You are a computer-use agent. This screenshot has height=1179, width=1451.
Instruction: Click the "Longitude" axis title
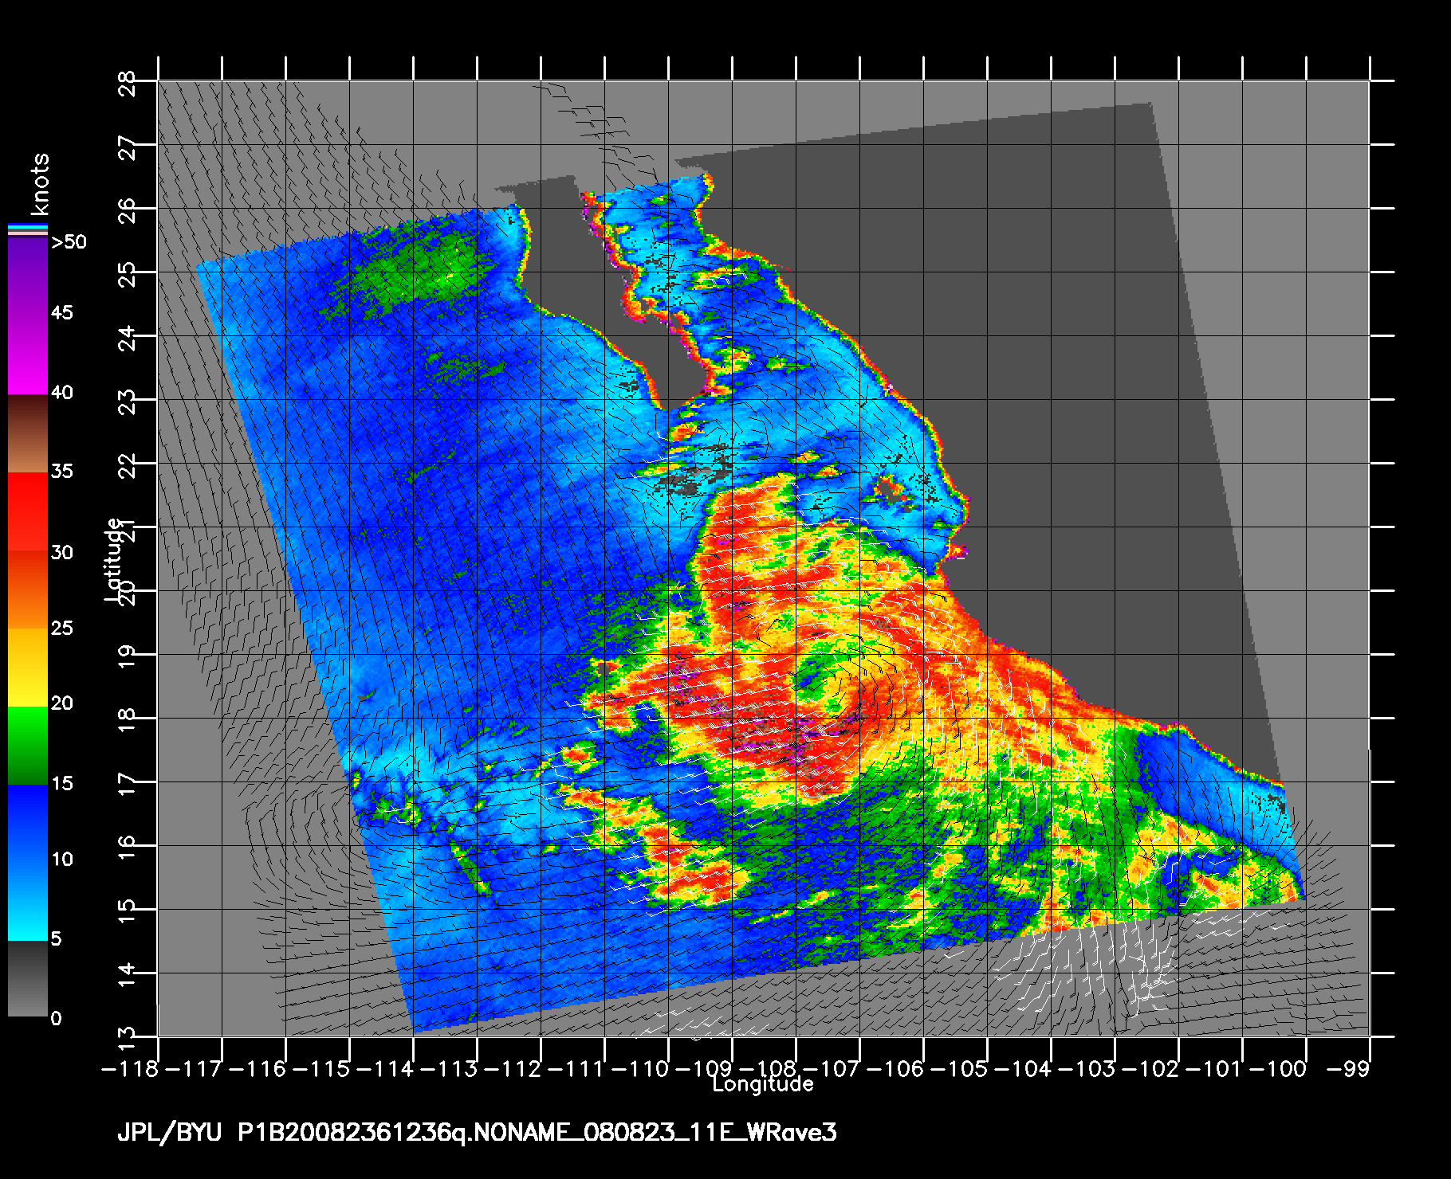[x=763, y=1083]
